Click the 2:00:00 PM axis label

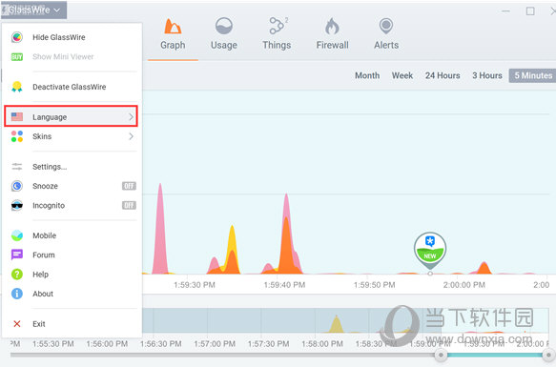pos(464,285)
